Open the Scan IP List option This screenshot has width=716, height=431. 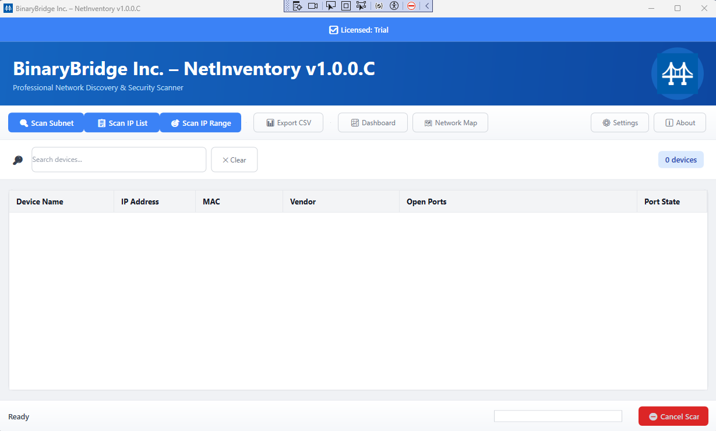tap(122, 122)
